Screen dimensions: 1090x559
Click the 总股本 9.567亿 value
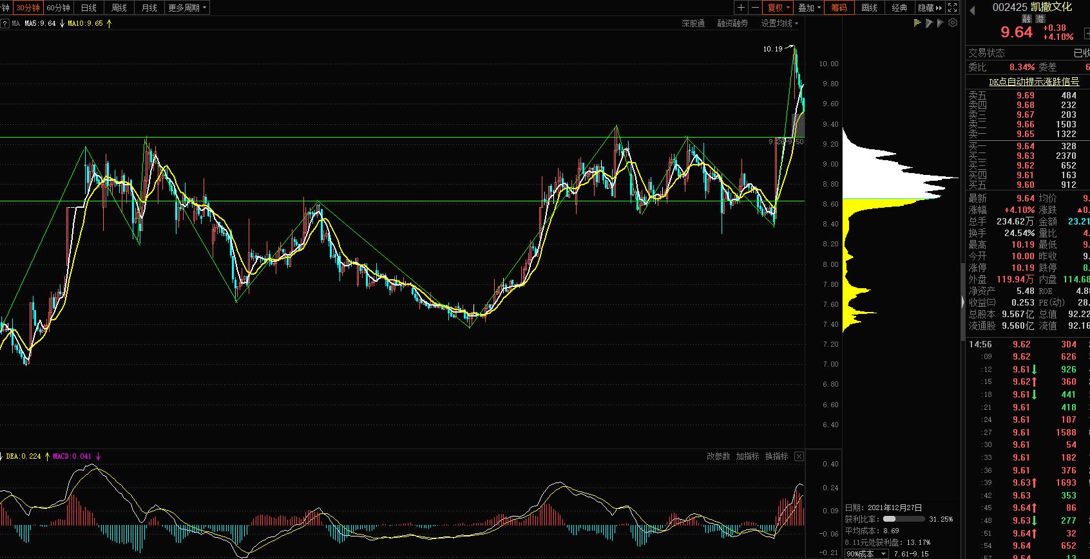coord(1018,314)
